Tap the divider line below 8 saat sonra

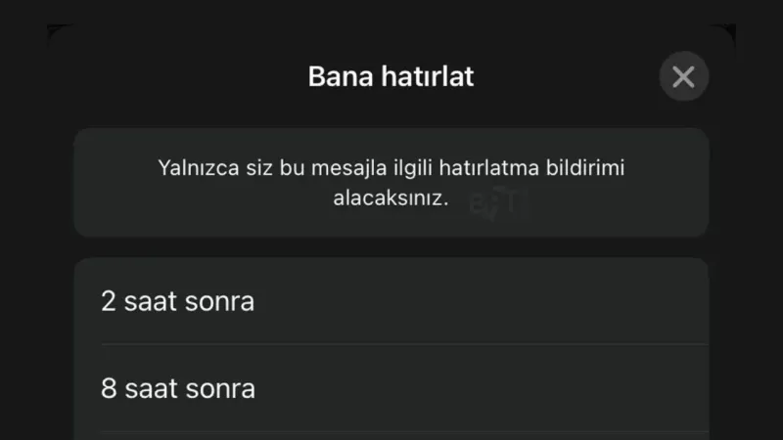pos(403,431)
